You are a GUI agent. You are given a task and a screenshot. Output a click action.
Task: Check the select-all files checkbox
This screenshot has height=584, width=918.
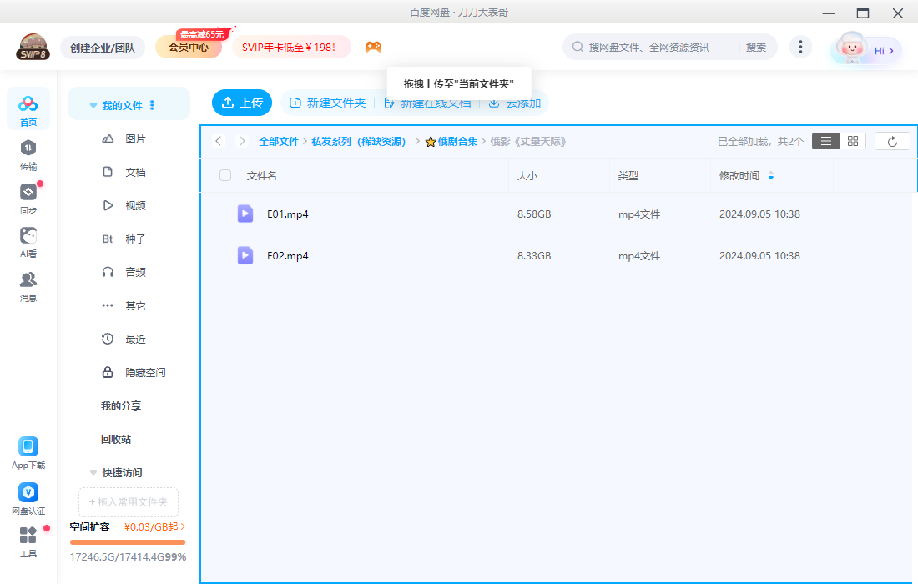tap(224, 175)
